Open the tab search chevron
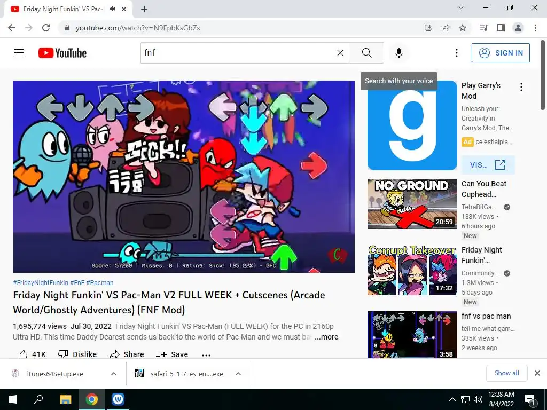The height and width of the screenshot is (410, 547). click(x=461, y=7)
